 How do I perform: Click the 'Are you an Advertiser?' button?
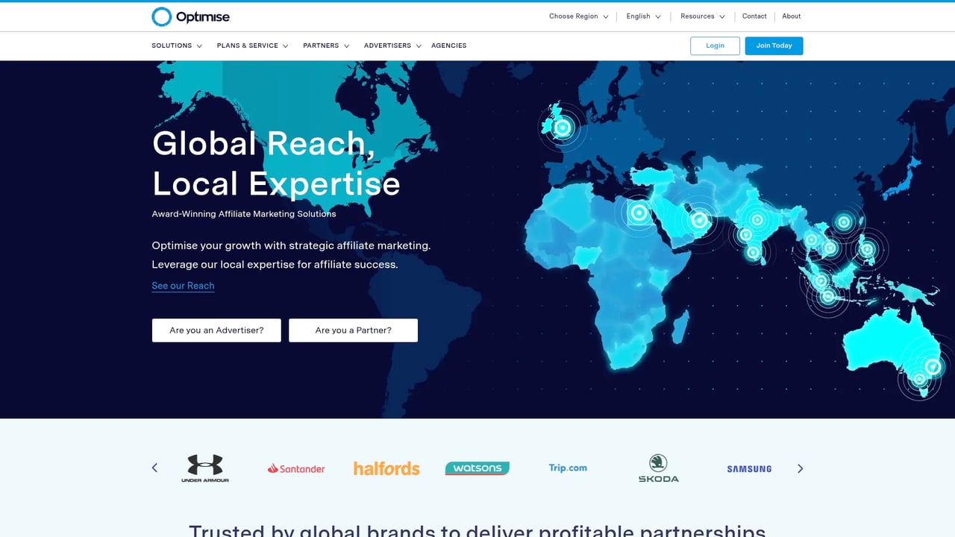216,330
